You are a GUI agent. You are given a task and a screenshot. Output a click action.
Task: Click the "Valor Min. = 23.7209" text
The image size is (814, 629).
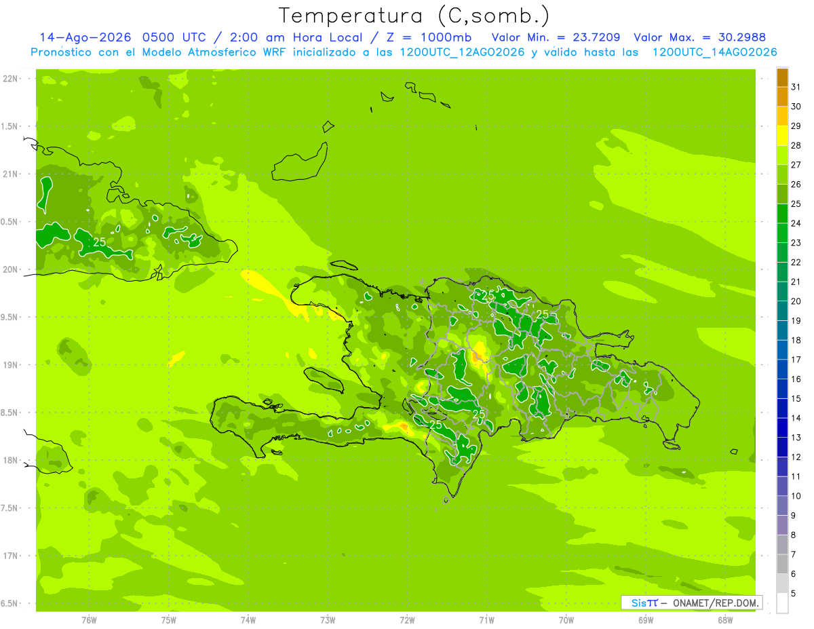point(556,37)
